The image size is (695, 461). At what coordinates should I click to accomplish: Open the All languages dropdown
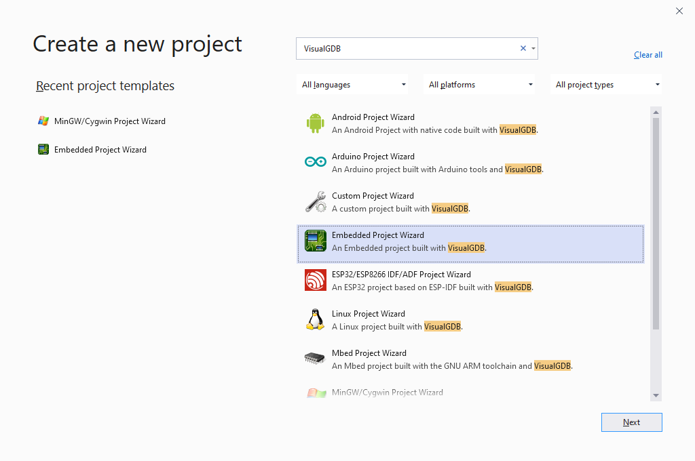[353, 85]
